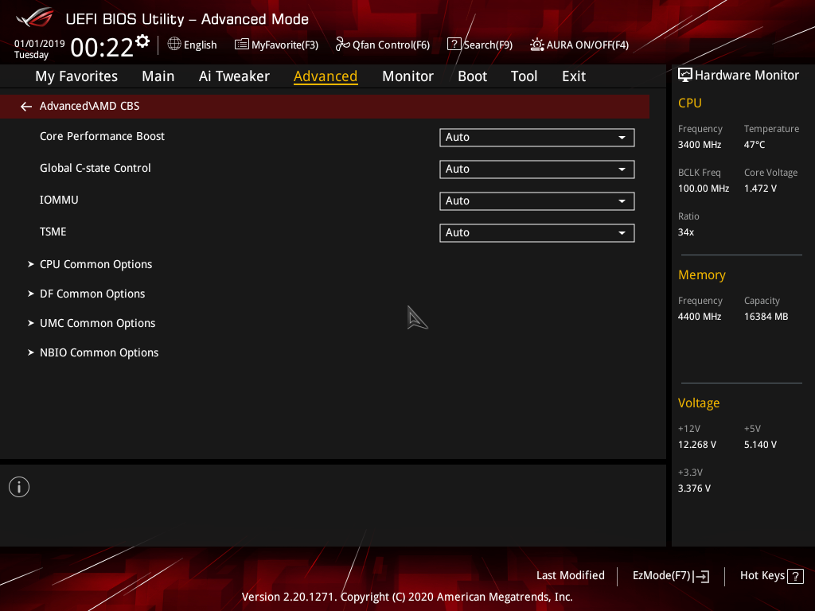The height and width of the screenshot is (611, 815).
Task: Click the AURA light icon
Action: tap(537, 45)
